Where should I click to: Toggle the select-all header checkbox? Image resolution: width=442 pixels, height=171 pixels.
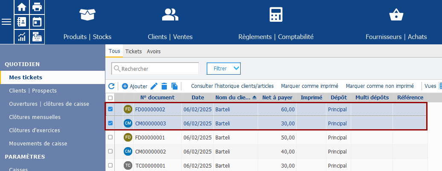point(110,98)
